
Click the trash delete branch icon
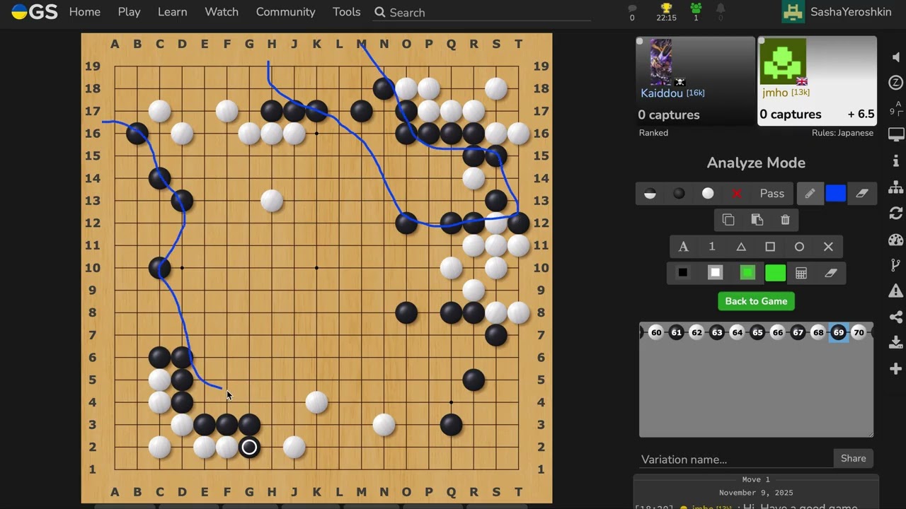(785, 220)
